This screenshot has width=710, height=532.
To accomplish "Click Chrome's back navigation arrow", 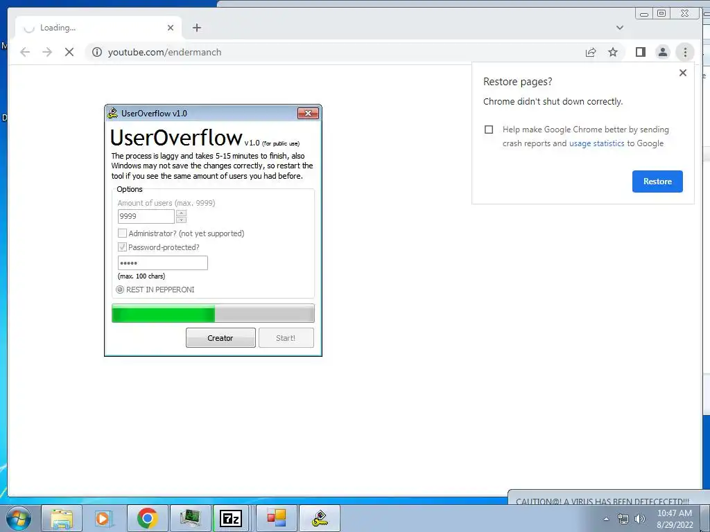I will [x=25, y=52].
